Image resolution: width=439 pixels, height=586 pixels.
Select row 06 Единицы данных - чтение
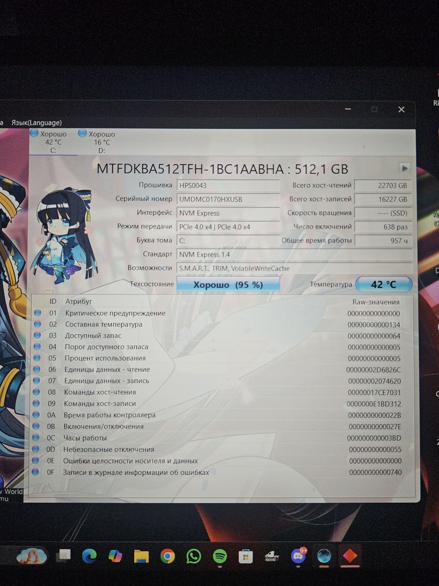(x=222, y=369)
